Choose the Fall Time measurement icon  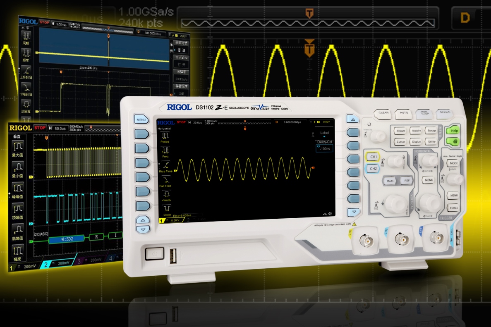click(x=165, y=179)
